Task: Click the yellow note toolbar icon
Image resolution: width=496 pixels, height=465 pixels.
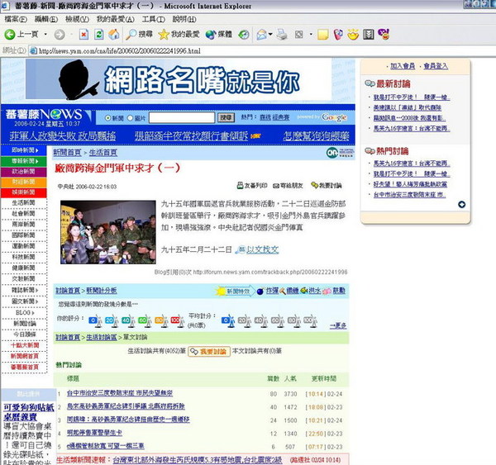Action: pyautogui.click(x=322, y=35)
